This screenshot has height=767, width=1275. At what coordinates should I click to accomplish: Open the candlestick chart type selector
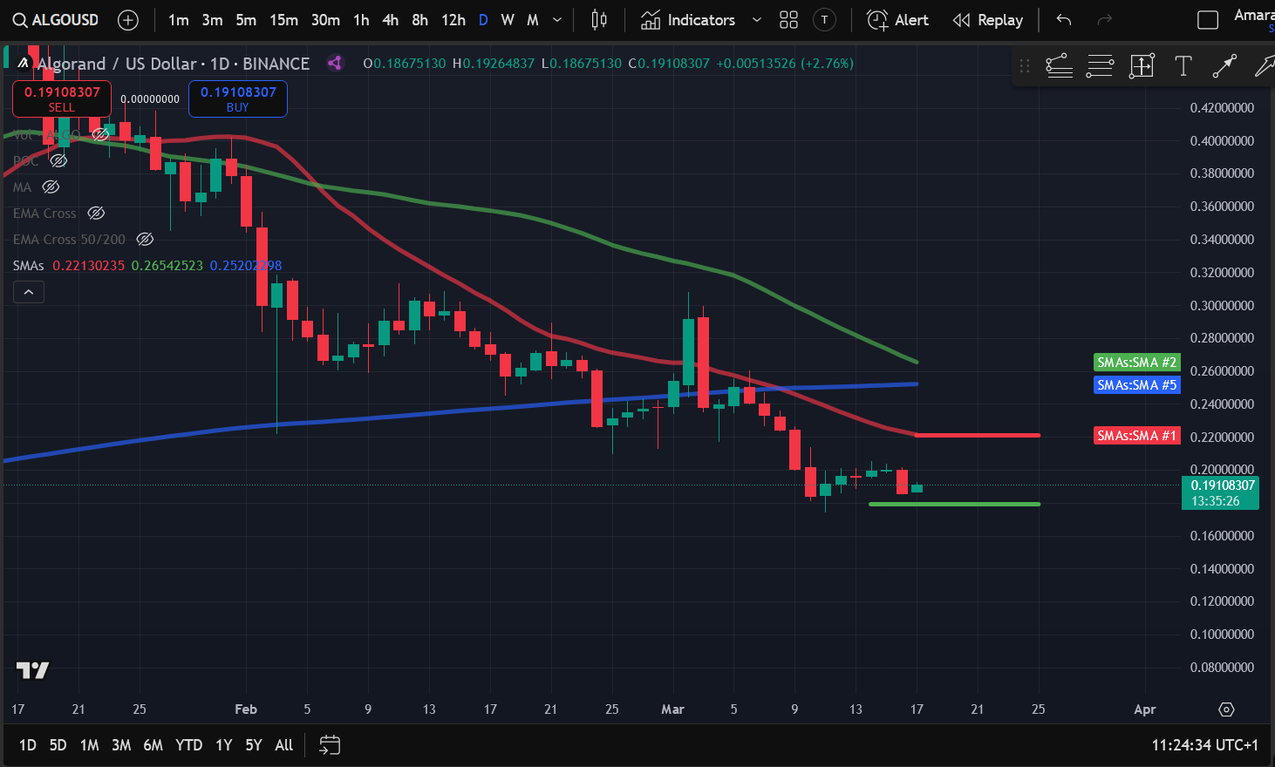pos(599,20)
